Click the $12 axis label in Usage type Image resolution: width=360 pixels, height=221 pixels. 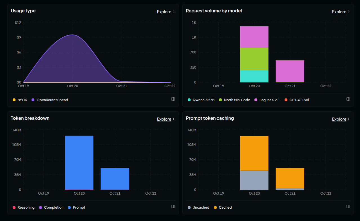pyautogui.click(x=18, y=22)
